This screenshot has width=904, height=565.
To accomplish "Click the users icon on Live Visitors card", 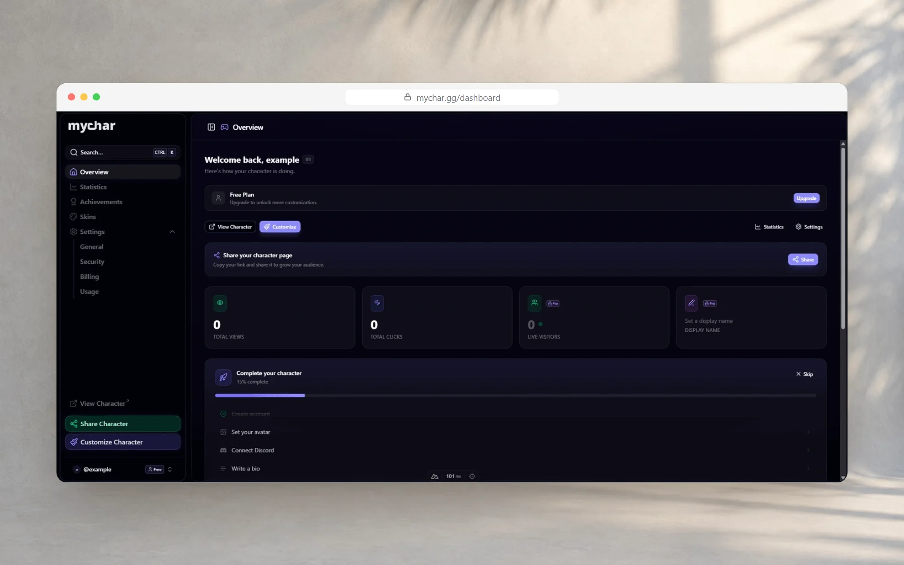I will (534, 303).
